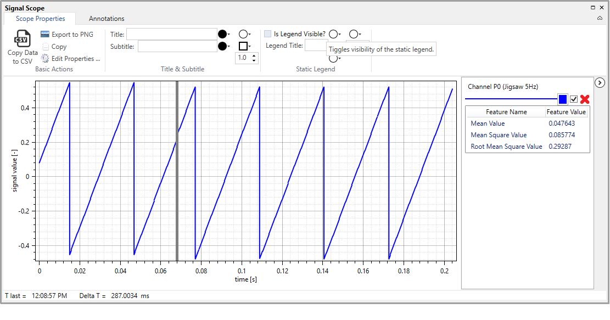
Task: Click the Feature Name column header
Action: tap(506, 112)
